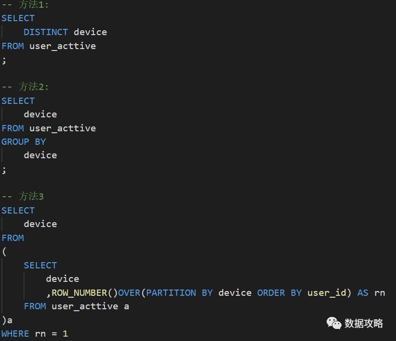Viewport: 396px width, 341px height.
Task: Click the GROUP BY keywords
Action: (x=24, y=142)
